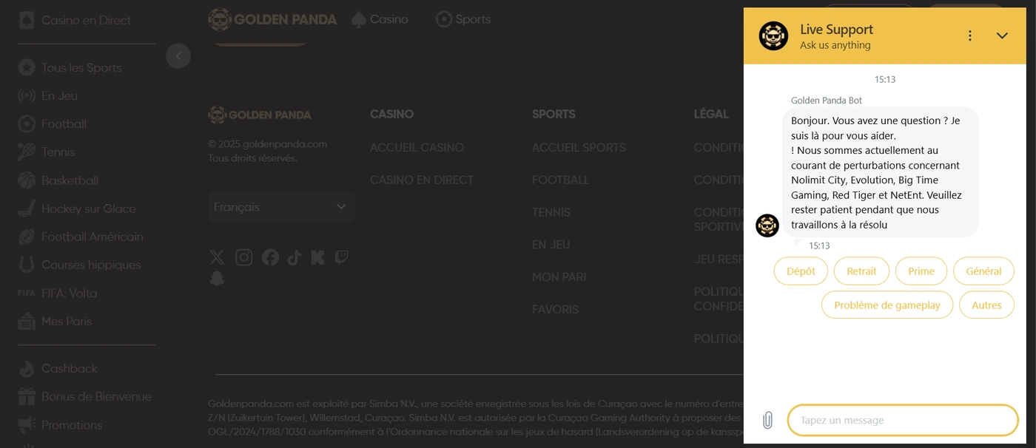The height and width of the screenshot is (448, 1036).
Task: Open the Snapchat social icon
Action: [217, 278]
